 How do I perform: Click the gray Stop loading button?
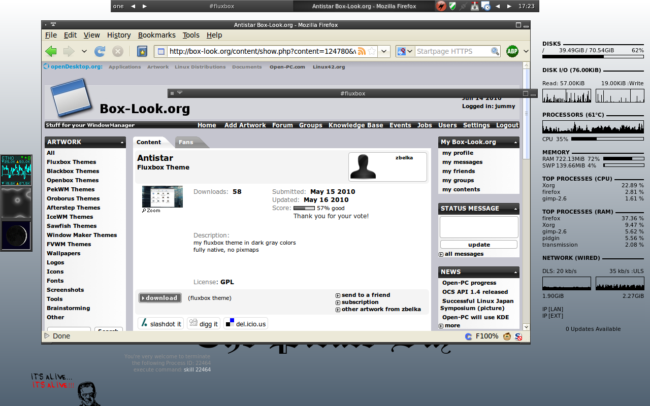click(x=118, y=51)
